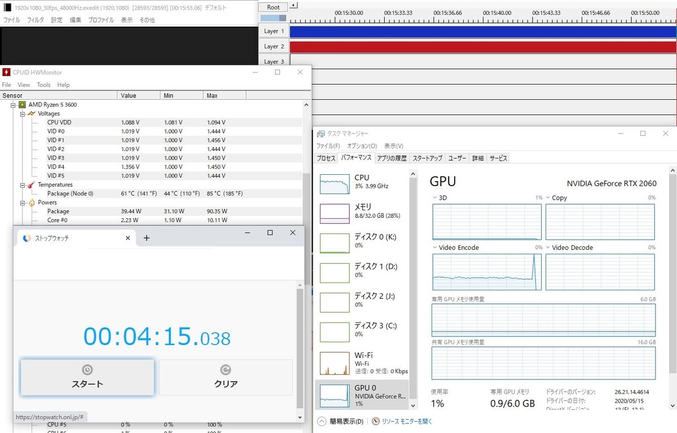
Task: Collapse the Voltages tree node
Action: tap(23, 114)
